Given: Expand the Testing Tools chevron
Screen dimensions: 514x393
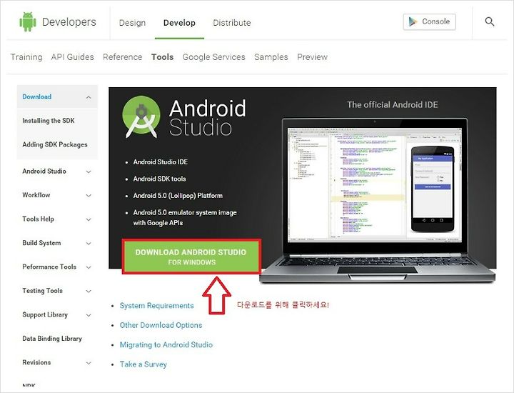Looking at the screenshot, I should tap(89, 292).
